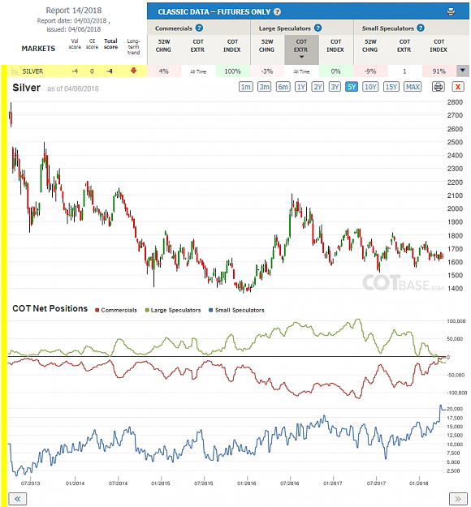Click the Small Speculators 91% index cell
Image resolution: width=471 pixels, height=507 pixels.
click(439, 71)
